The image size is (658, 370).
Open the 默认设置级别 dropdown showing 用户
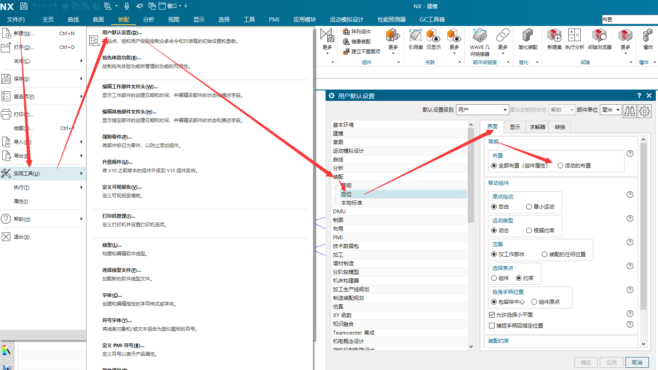click(482, 110)
